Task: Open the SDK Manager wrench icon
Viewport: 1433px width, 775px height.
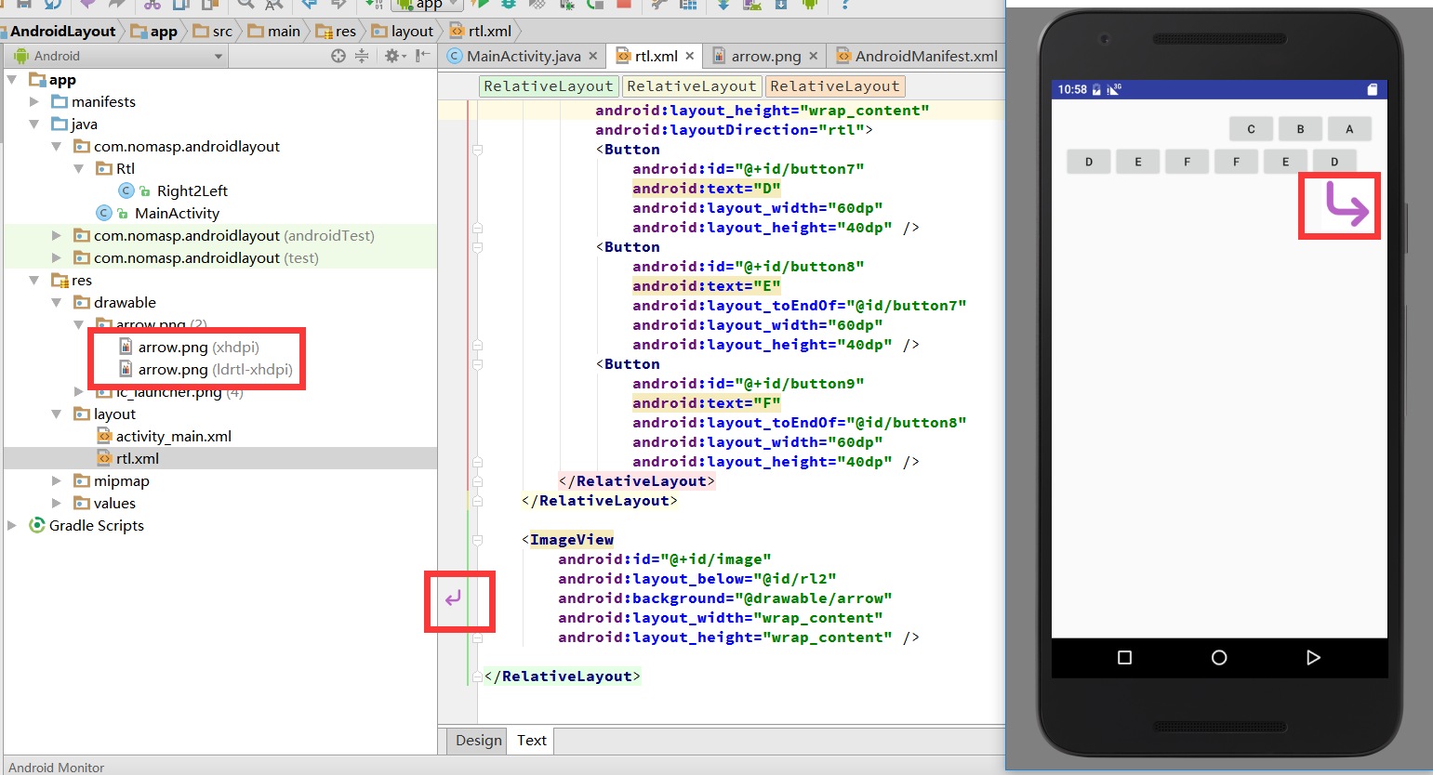Action: (x=657, y=6)
